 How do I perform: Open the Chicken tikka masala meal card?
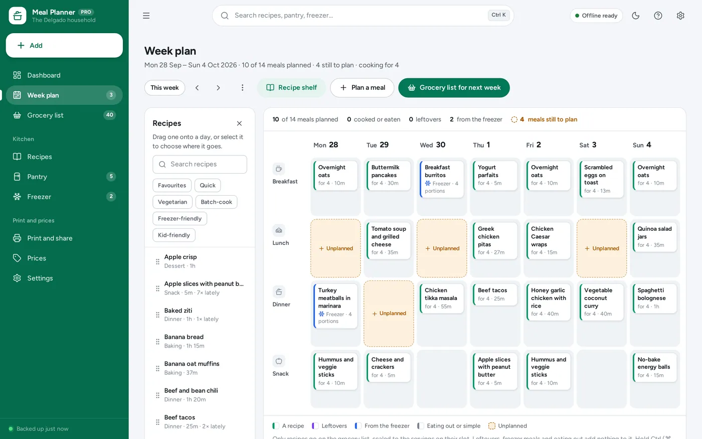pos(442,299)
